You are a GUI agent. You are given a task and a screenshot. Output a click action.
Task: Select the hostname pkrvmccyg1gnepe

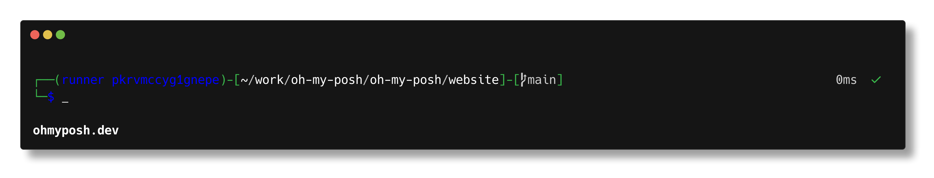[x=165, y=80]
